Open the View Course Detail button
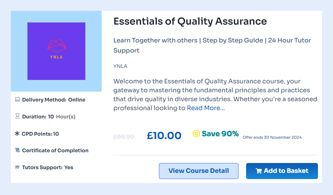This screenshot has width=333, height=195. click(x=199, y=171)
